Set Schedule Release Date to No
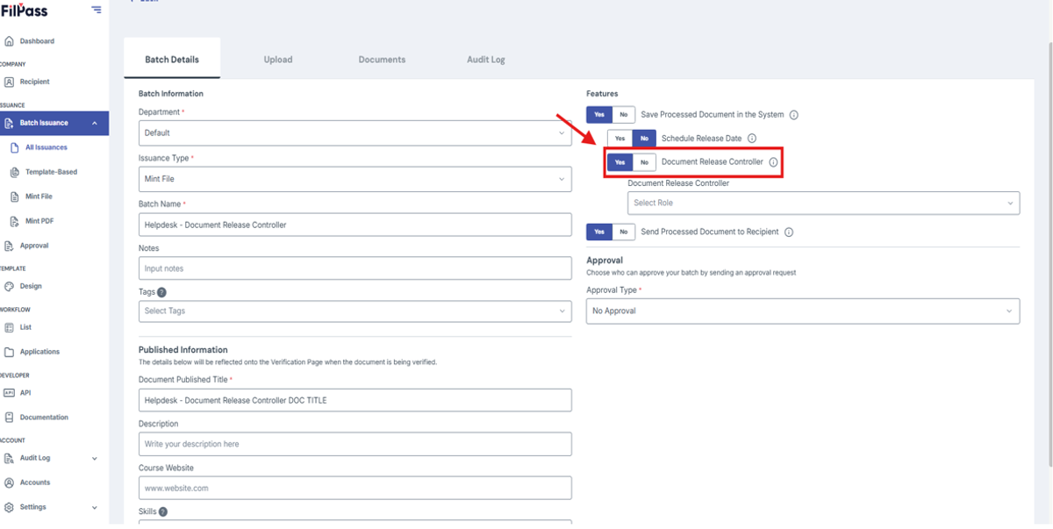 (x=644, y=139)
